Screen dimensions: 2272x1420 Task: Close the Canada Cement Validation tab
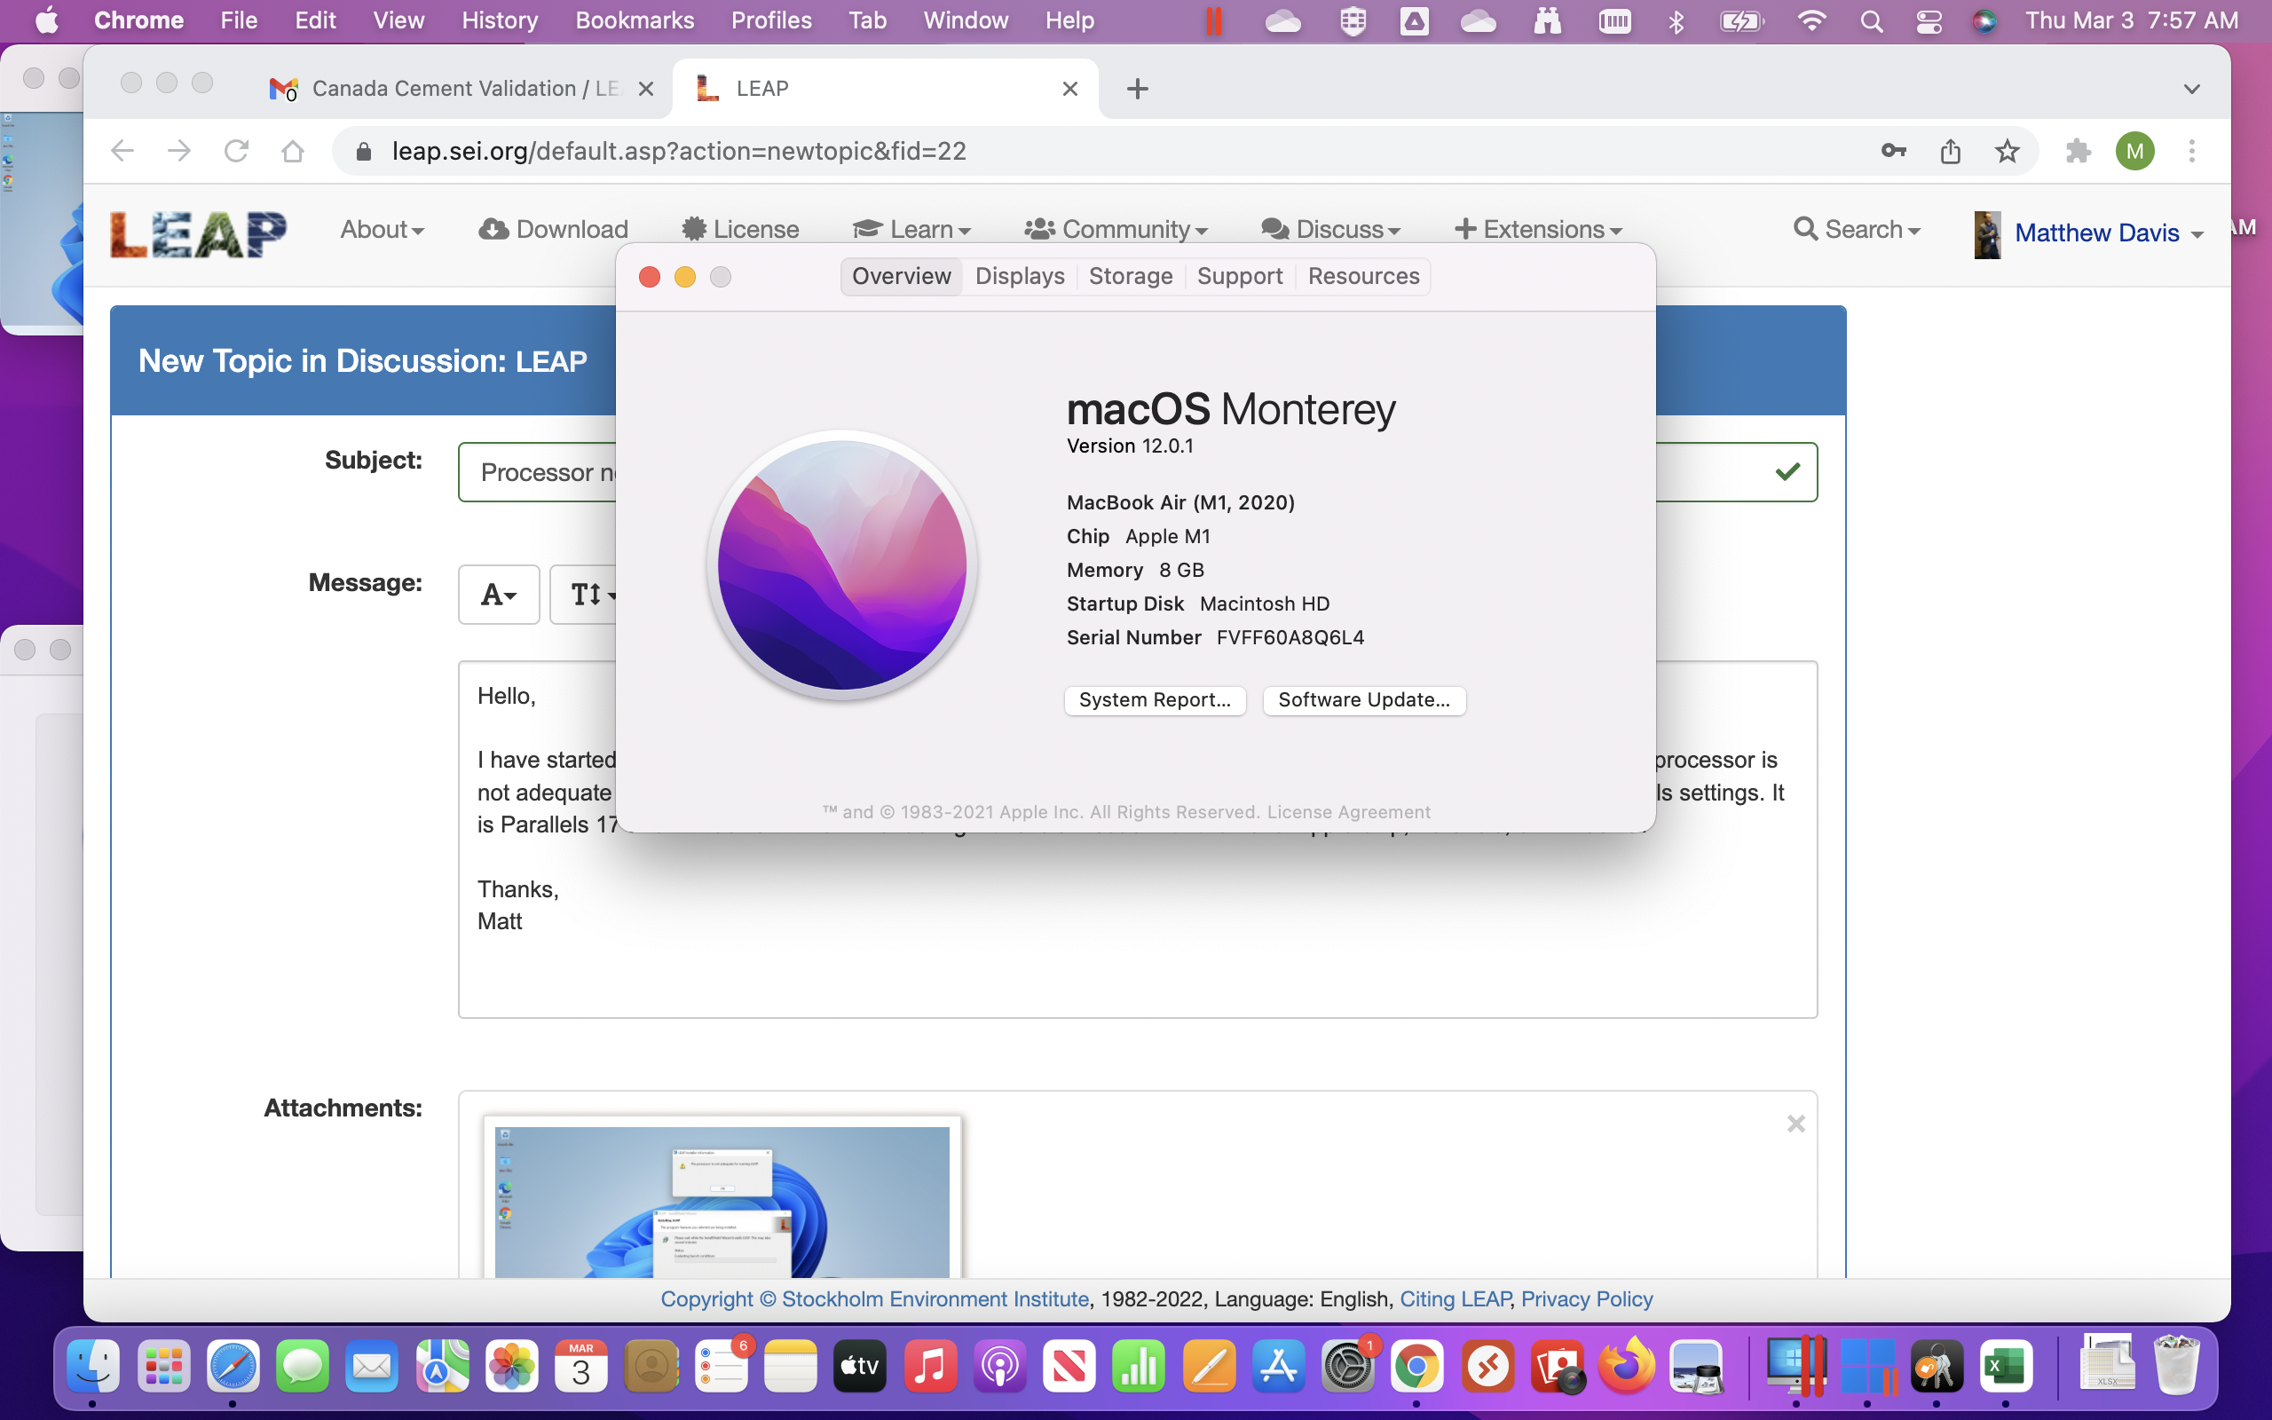pyautogui.click(x=646, y=90)
